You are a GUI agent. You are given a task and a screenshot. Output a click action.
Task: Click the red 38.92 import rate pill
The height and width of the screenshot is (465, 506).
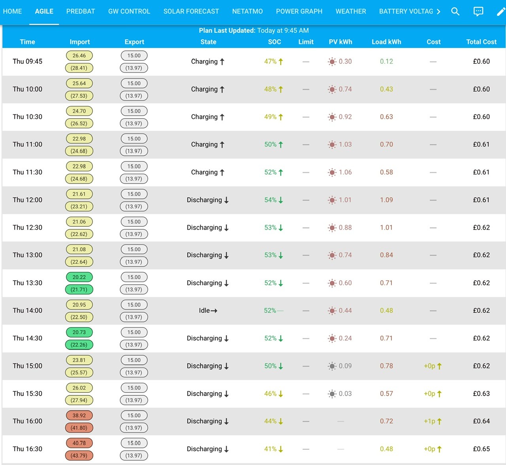tap(79, 416)
